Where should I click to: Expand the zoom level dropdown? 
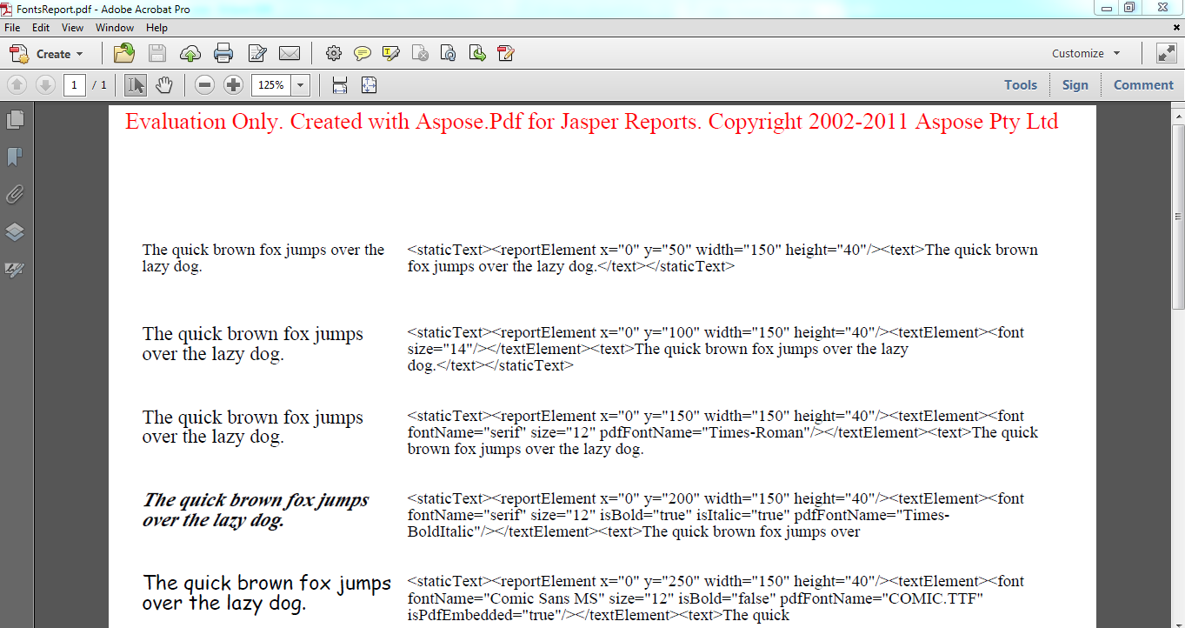(300, 84)
